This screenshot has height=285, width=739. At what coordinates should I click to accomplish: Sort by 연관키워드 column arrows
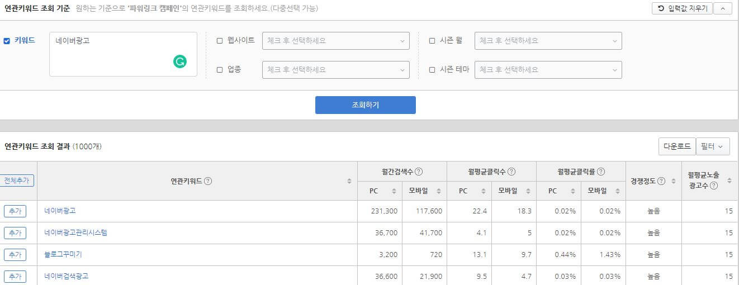pos(349,181)
